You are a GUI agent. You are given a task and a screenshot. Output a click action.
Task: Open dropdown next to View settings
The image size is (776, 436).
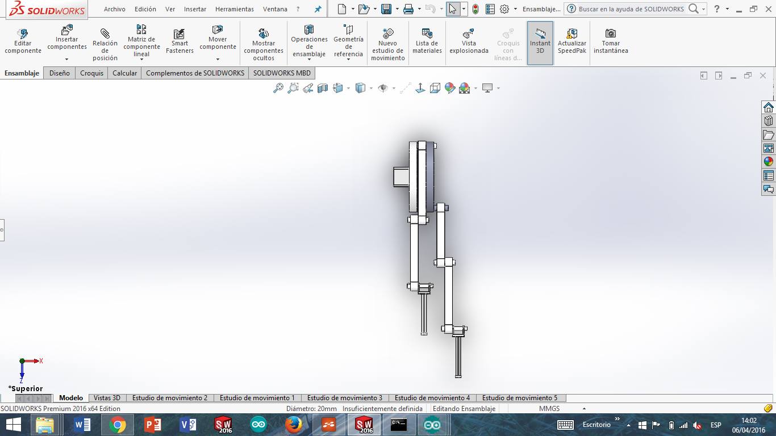coord(498,89)
